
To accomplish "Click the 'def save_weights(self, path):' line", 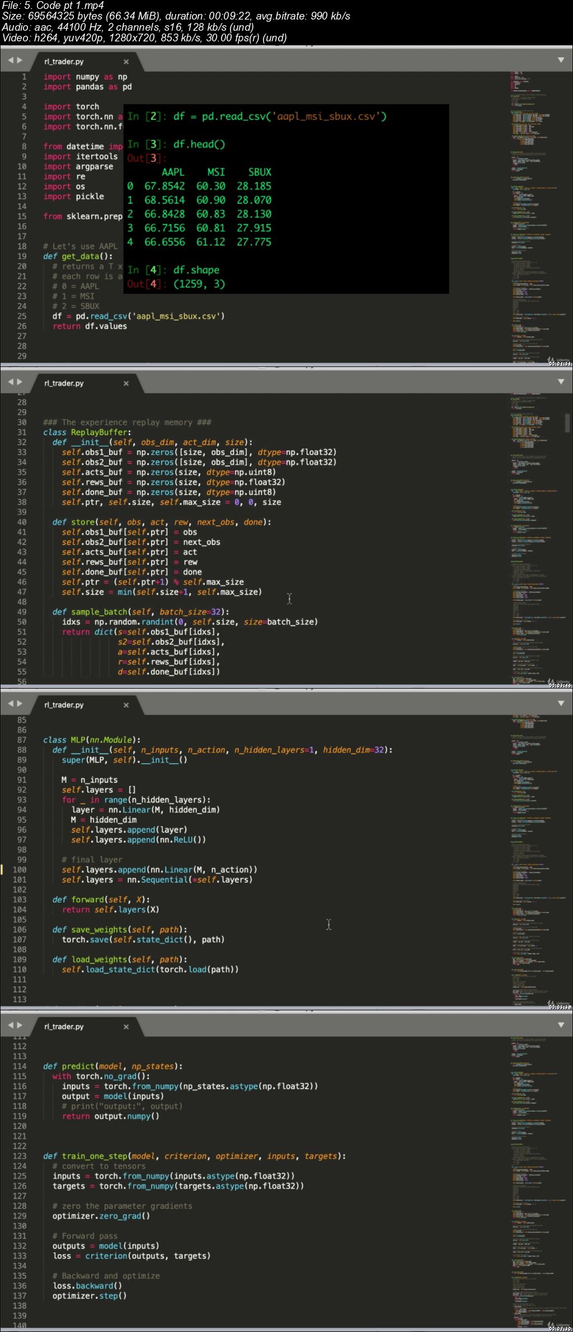I will tap(120, 930).
